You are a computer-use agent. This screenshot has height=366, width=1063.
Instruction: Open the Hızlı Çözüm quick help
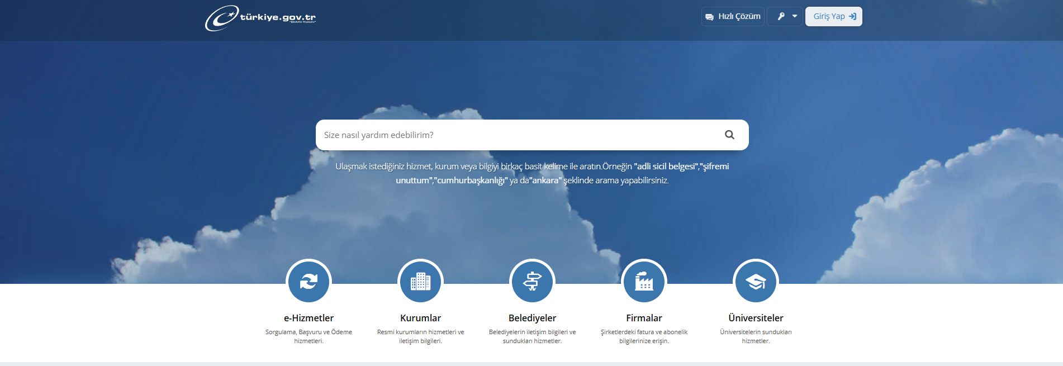733,17
